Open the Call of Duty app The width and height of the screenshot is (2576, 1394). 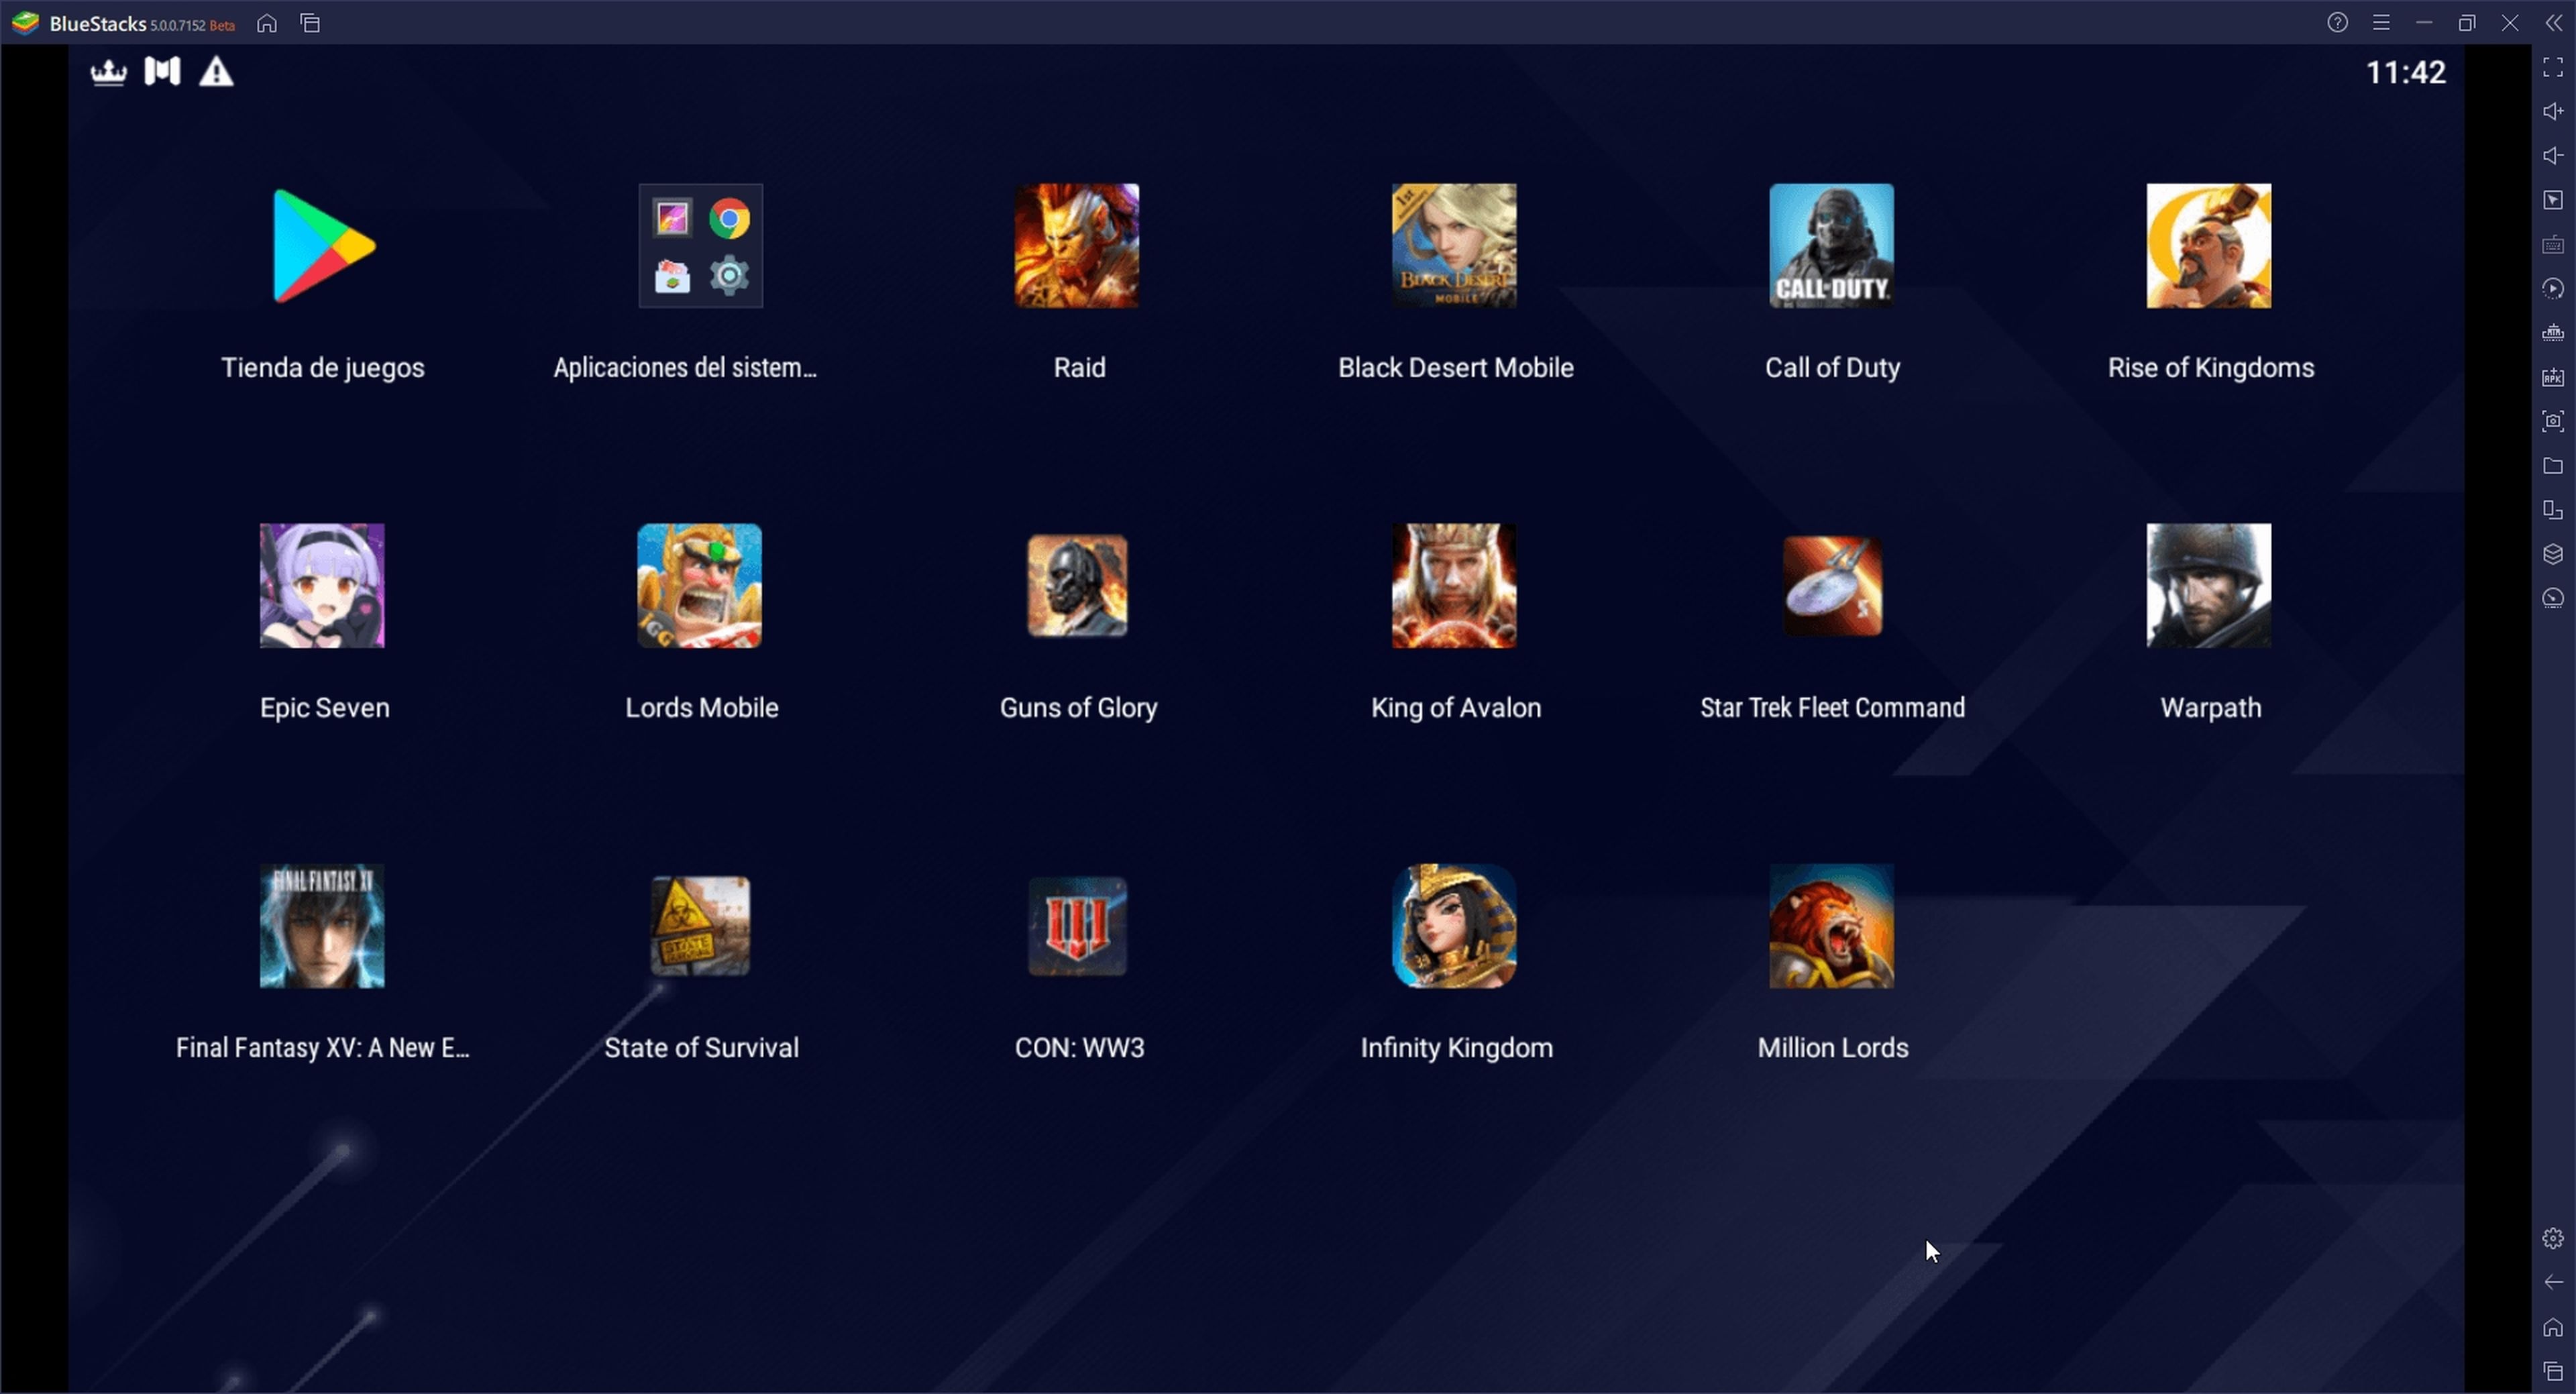click(x=1831, y=246)
